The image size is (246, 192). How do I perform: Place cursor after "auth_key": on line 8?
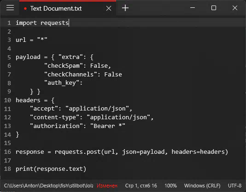(x=83, y=83)
